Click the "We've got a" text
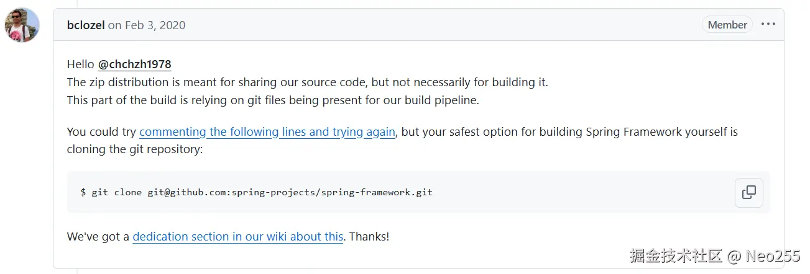This screenshot has width=810, height=274. click(98, 236)
